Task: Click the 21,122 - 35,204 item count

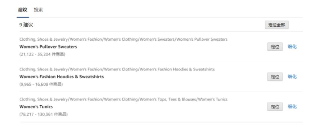Action: click(x=42, y=54)
